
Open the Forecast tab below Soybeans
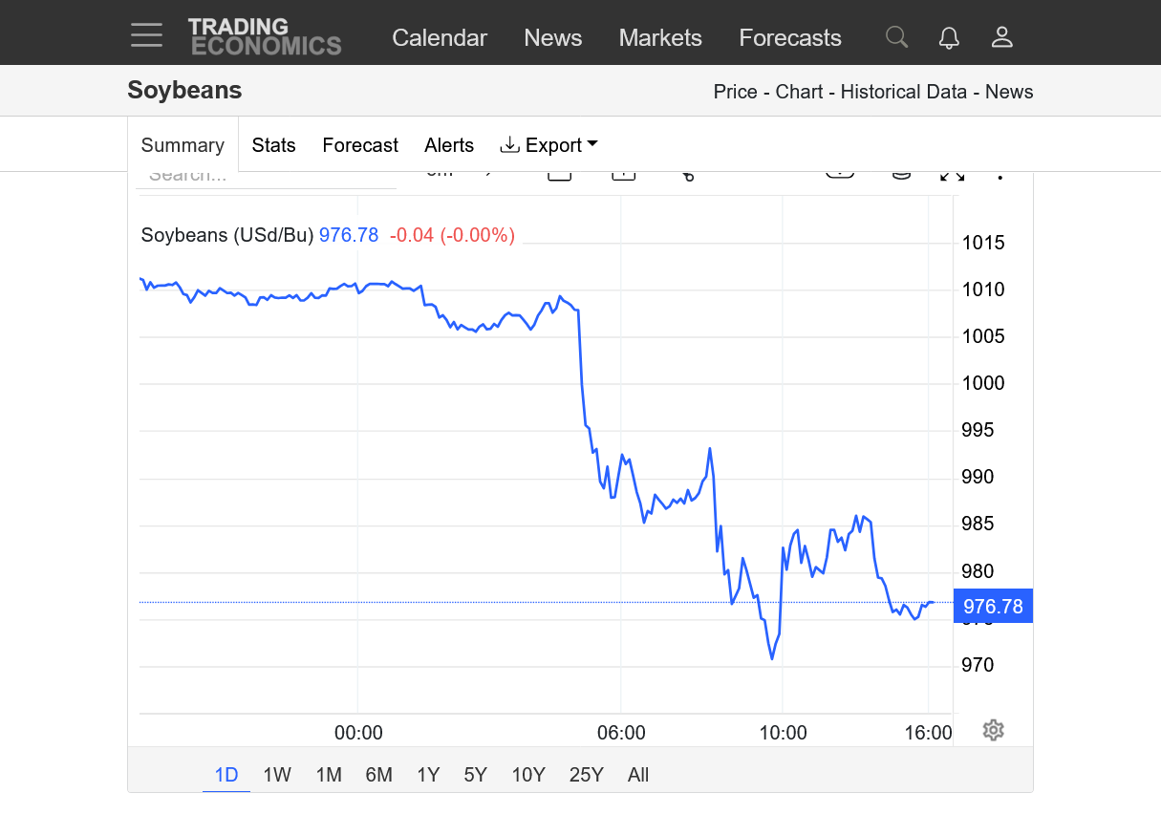360,145
